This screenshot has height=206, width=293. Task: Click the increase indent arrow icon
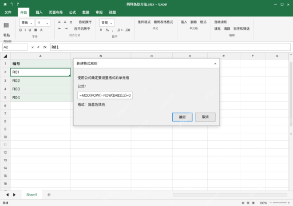point(66,29)
